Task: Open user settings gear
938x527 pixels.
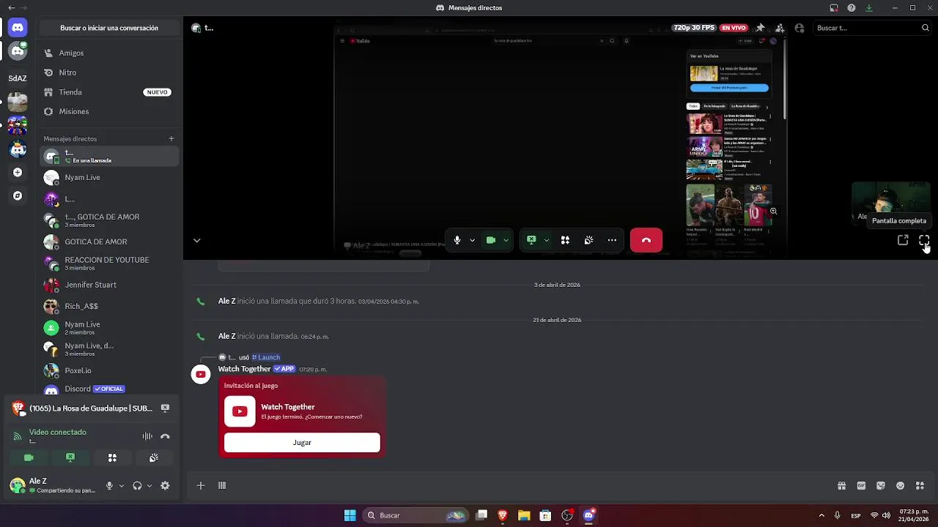Action: 165,485
